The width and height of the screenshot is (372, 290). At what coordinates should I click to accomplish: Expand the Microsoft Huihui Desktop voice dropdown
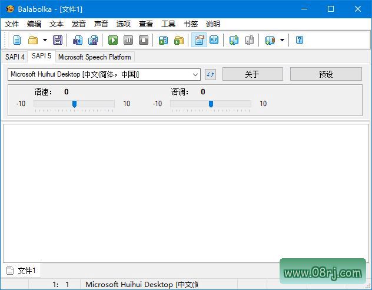[195, 75]
